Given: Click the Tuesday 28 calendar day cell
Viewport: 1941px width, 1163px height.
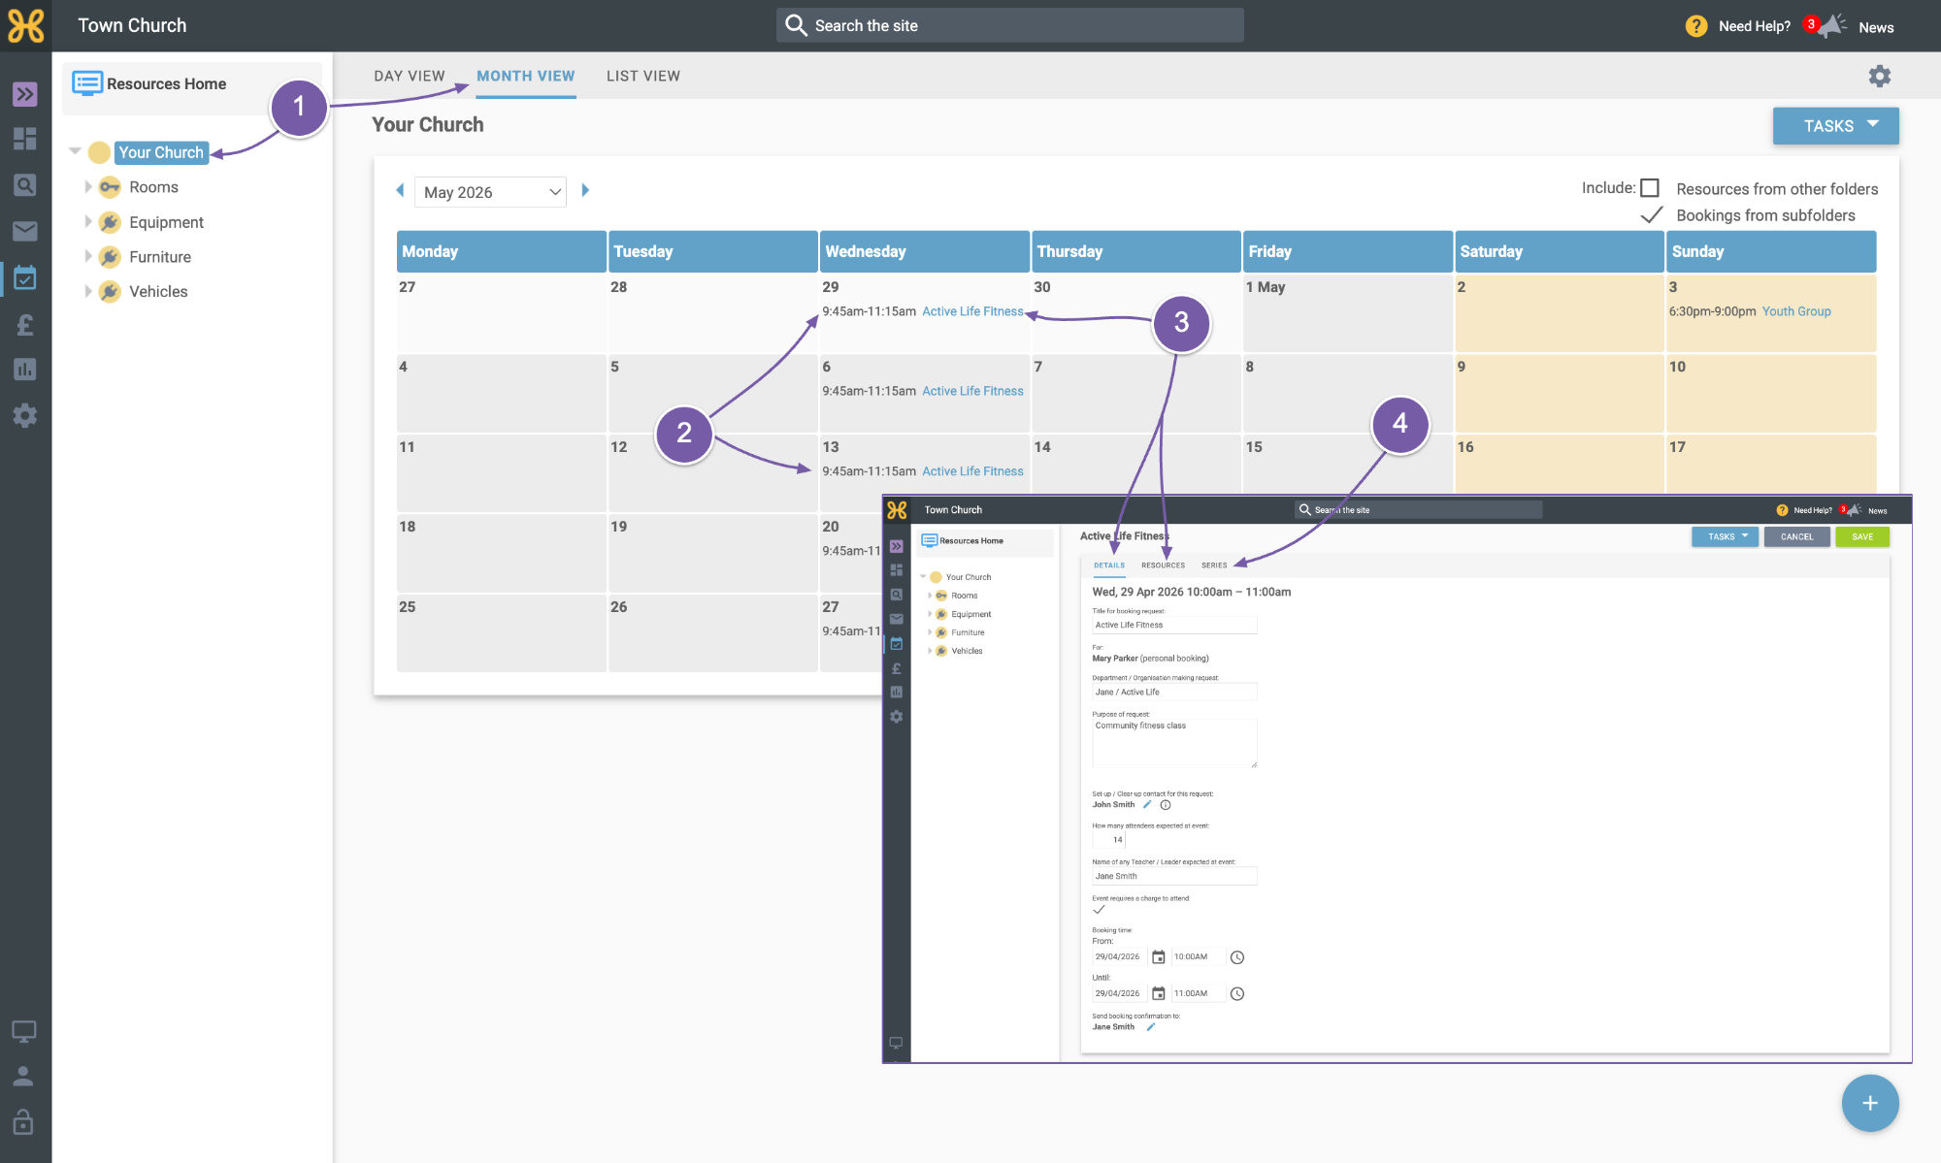Looking at the screenshot, I should pyautogui.click(x=712, y=313).
